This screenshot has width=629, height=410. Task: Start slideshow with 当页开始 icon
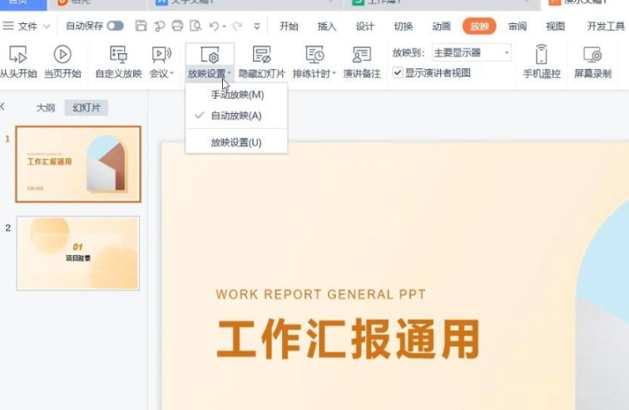[62, 55]
